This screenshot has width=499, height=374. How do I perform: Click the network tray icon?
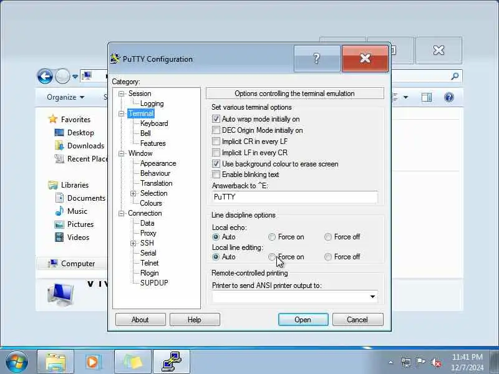point(406,362)
